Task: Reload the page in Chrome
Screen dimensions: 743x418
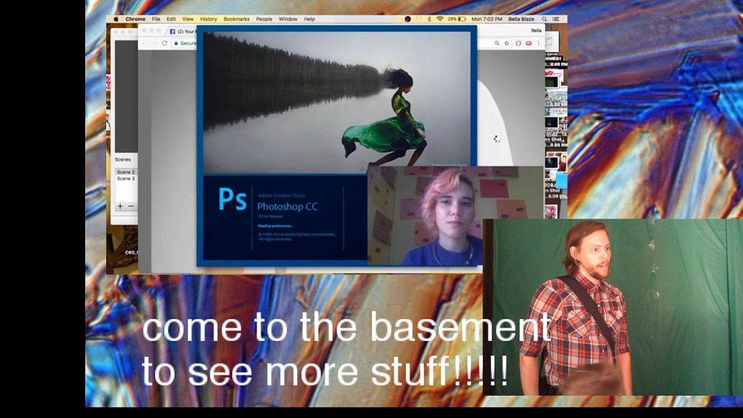Action: click(x=165, y=43)
